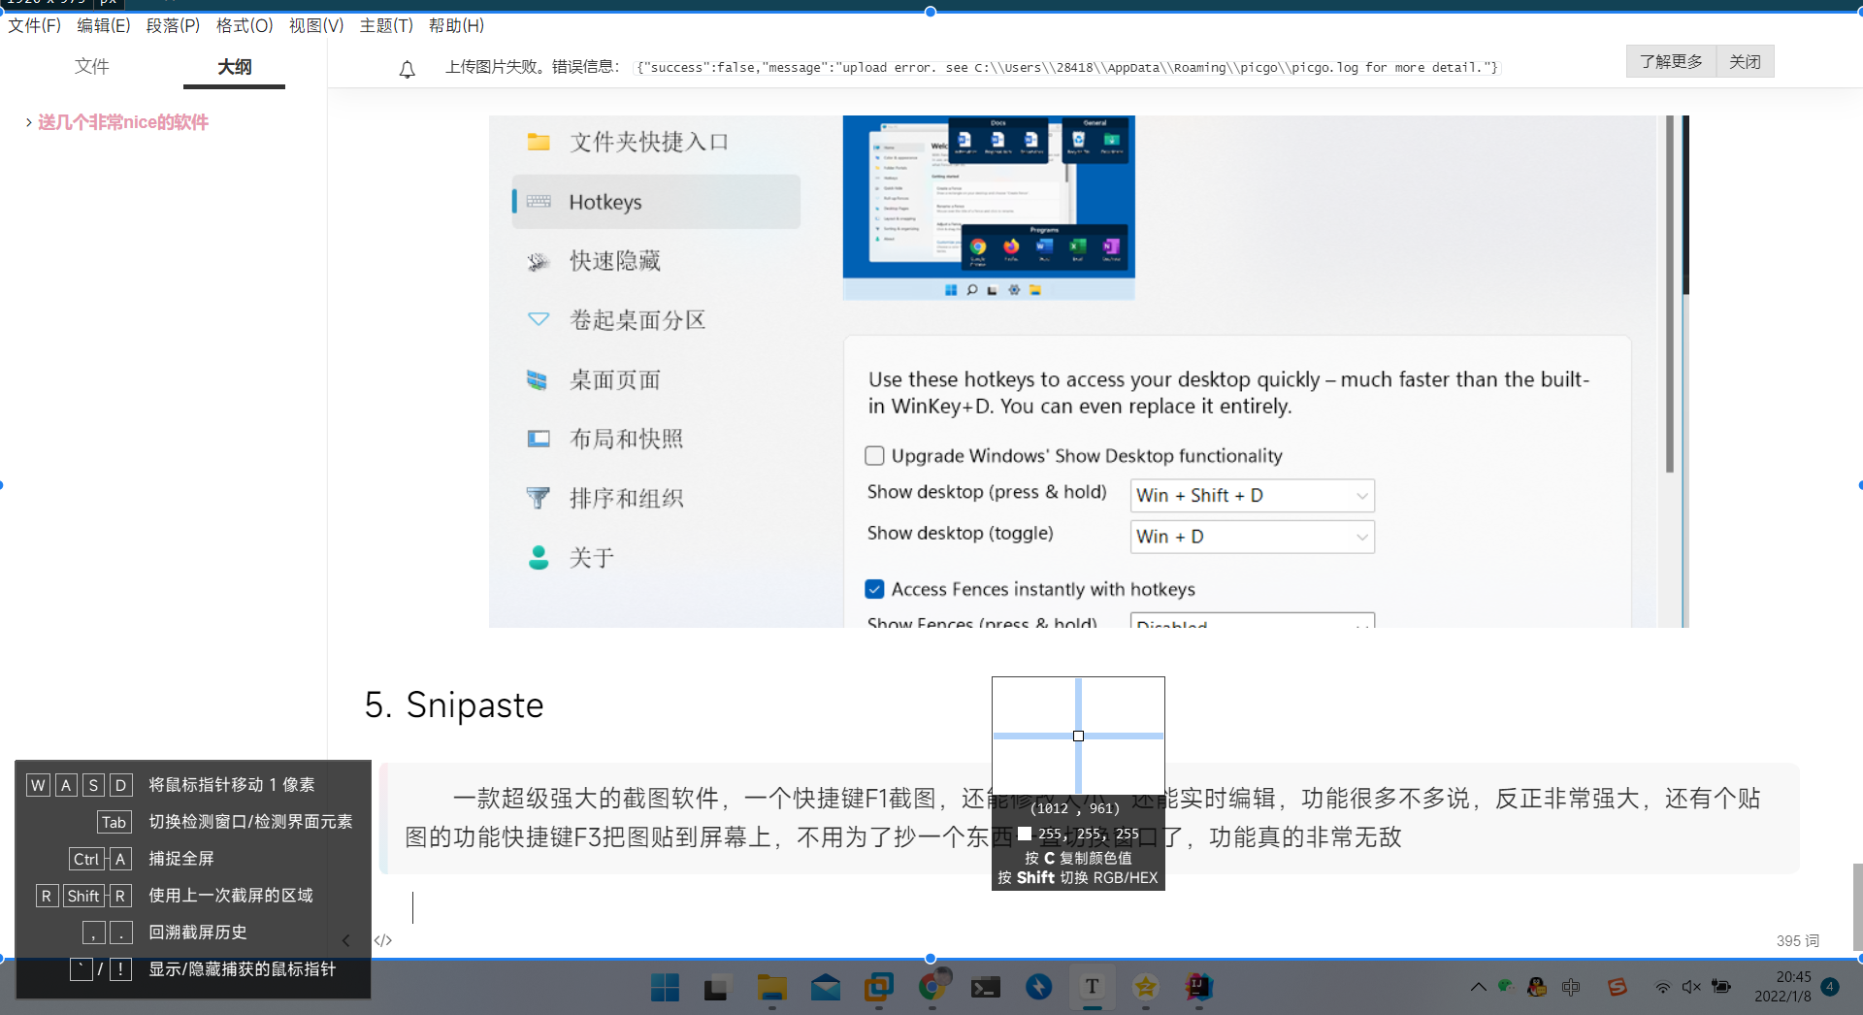This screenshot has height=1015, width=1863.
Task: Click the Fences desktop preview thumbnail
Action: 989,208
